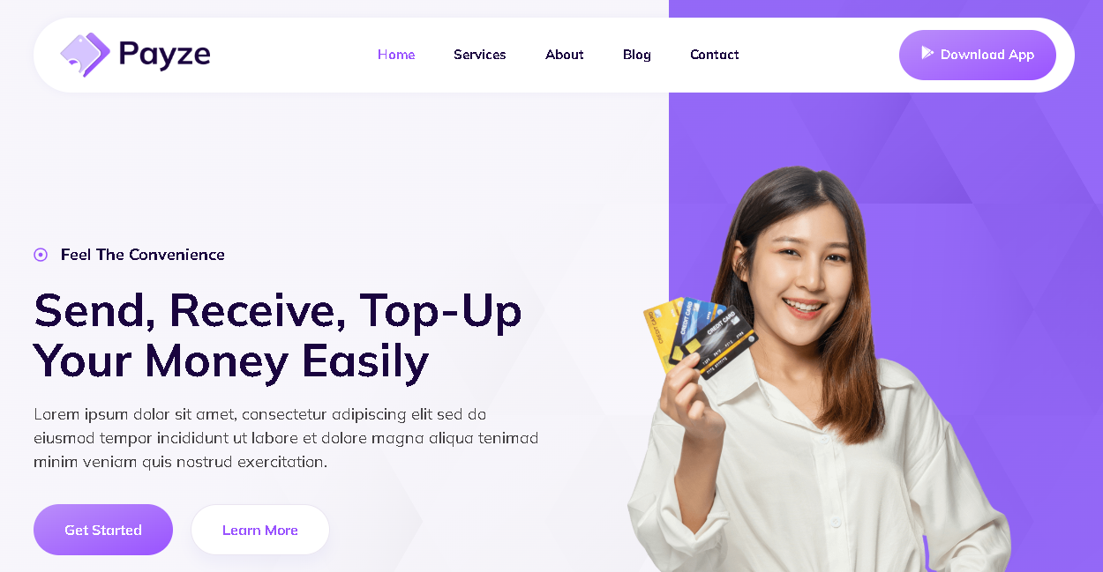Open the Home menu item
1103x572 pixels.
pos(396,55)
